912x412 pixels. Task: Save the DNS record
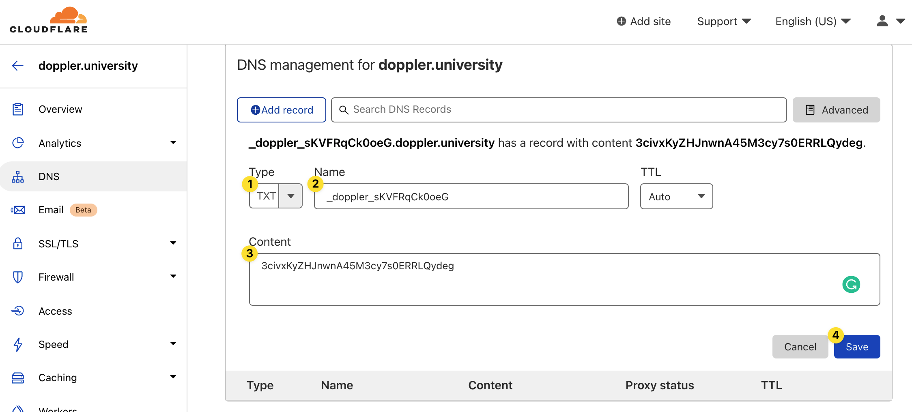click(x=857, y=347)
